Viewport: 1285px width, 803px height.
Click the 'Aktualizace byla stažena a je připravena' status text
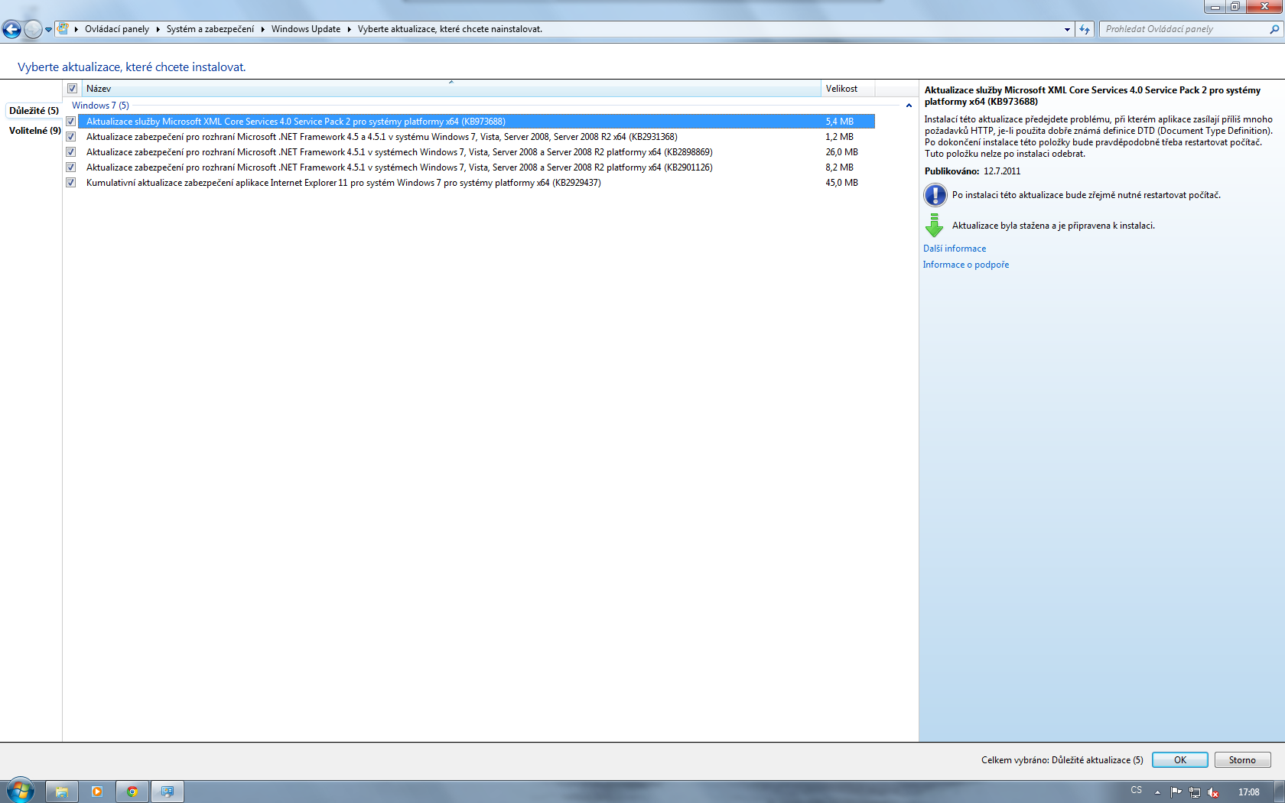(1053, 226)
